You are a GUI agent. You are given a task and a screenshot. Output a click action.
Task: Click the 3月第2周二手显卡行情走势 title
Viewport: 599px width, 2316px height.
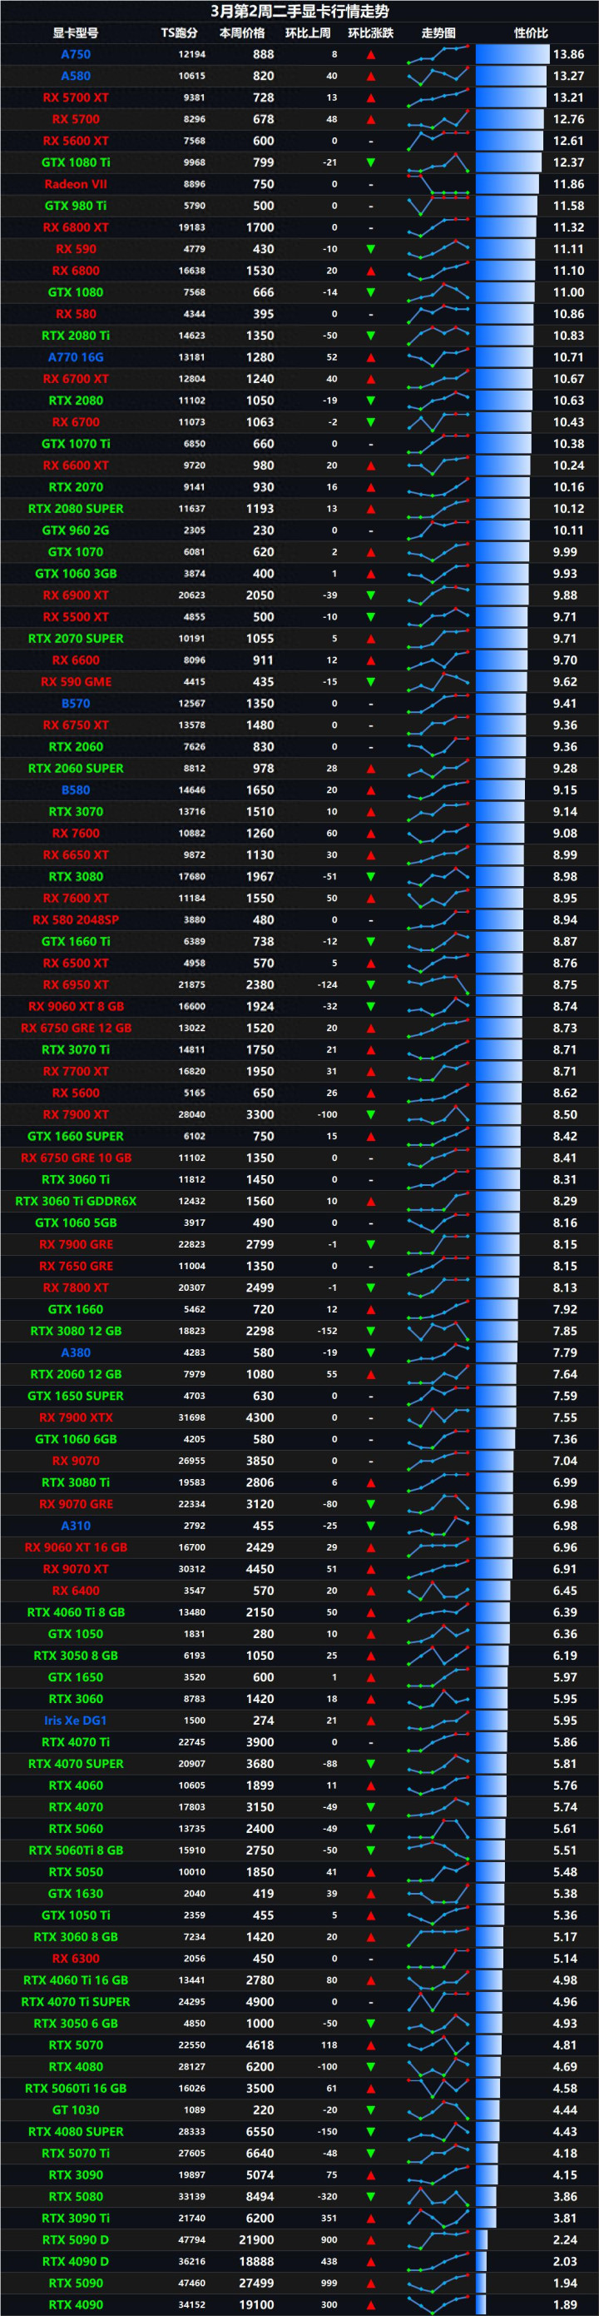299,11
